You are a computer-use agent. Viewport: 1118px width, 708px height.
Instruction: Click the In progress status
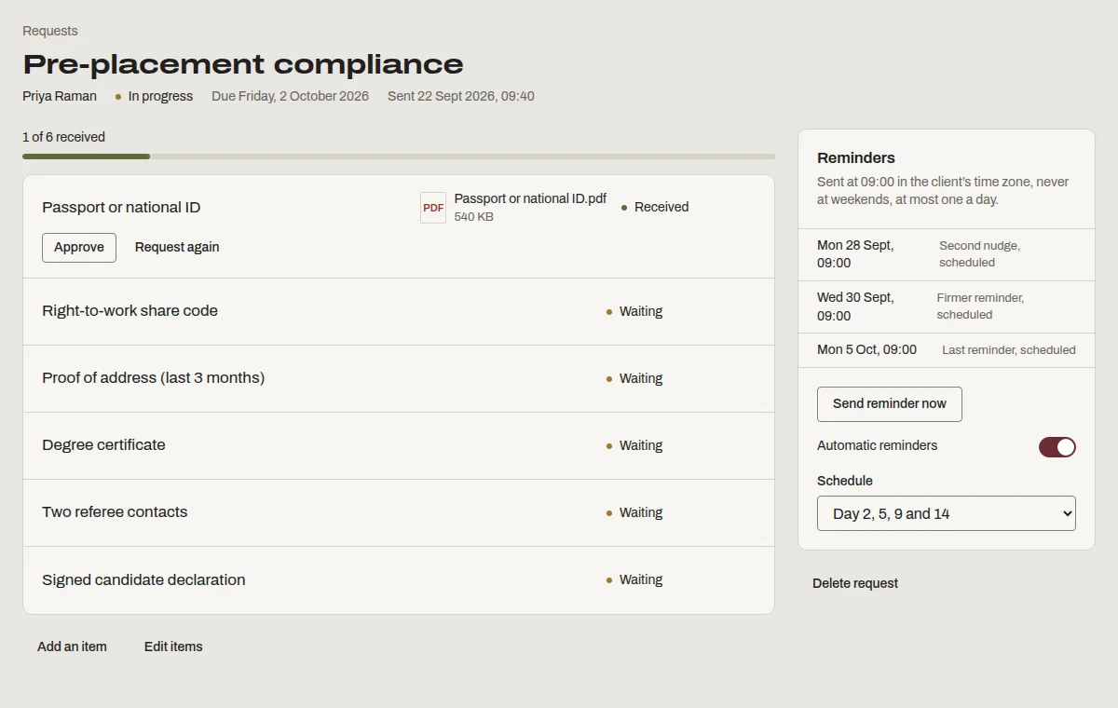coord(155,96)
